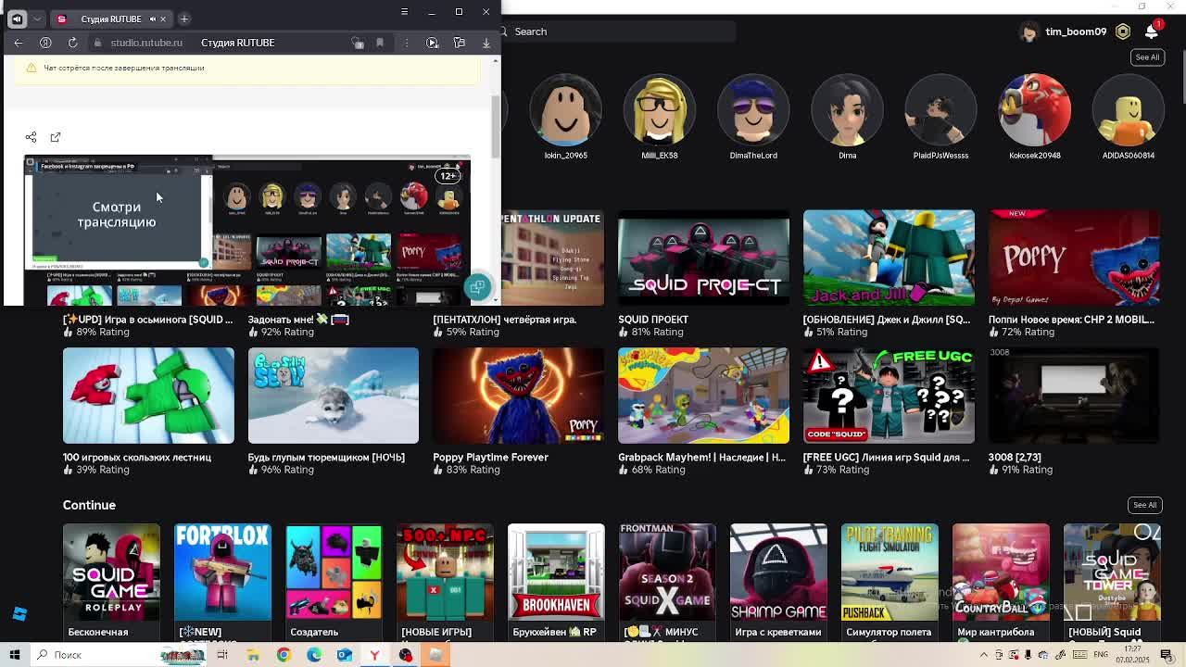The height and width of the screenshot is (667, 1186).
Task: Expand the tab list dropdown arrow
Action: coord(37,19)
